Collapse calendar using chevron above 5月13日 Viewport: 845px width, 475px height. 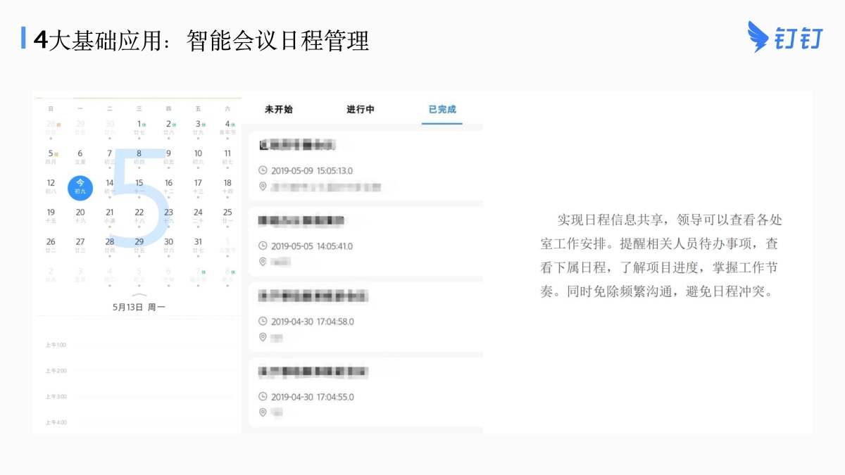pyautogui.click(x=139, y=296)
